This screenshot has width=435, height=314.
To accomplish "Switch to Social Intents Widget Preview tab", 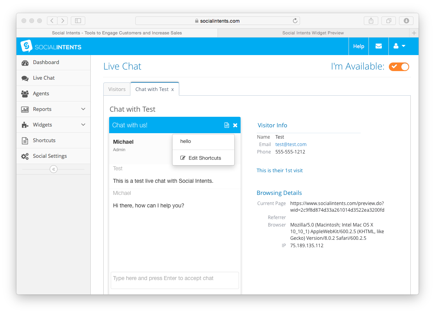I will coord(313,33).
